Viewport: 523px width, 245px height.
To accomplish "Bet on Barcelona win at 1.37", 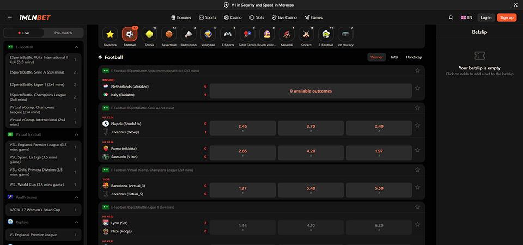I will pyautogui.click(x=242, y=190).
